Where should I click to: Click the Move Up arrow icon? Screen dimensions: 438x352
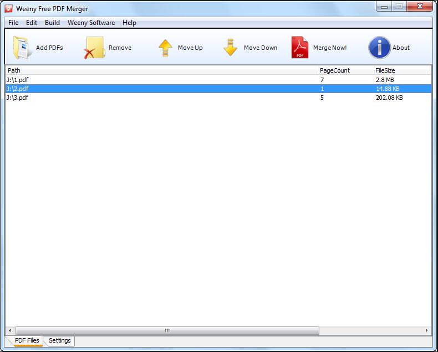[165, 48]
